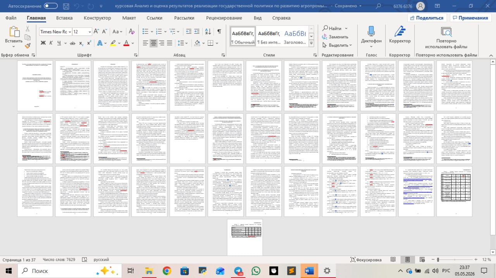The height and width of the screenshot is (278, 496).
Task: Switch to Web Layout view in status bar
Action: [422, 259]
